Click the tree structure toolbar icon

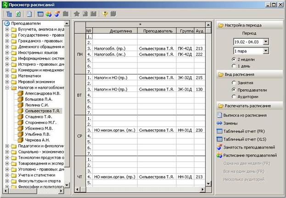[x=9, y=14]
